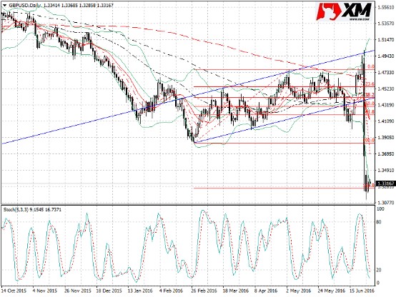Click the 1.43190 price scale value
396x297 pixels.
386,105
